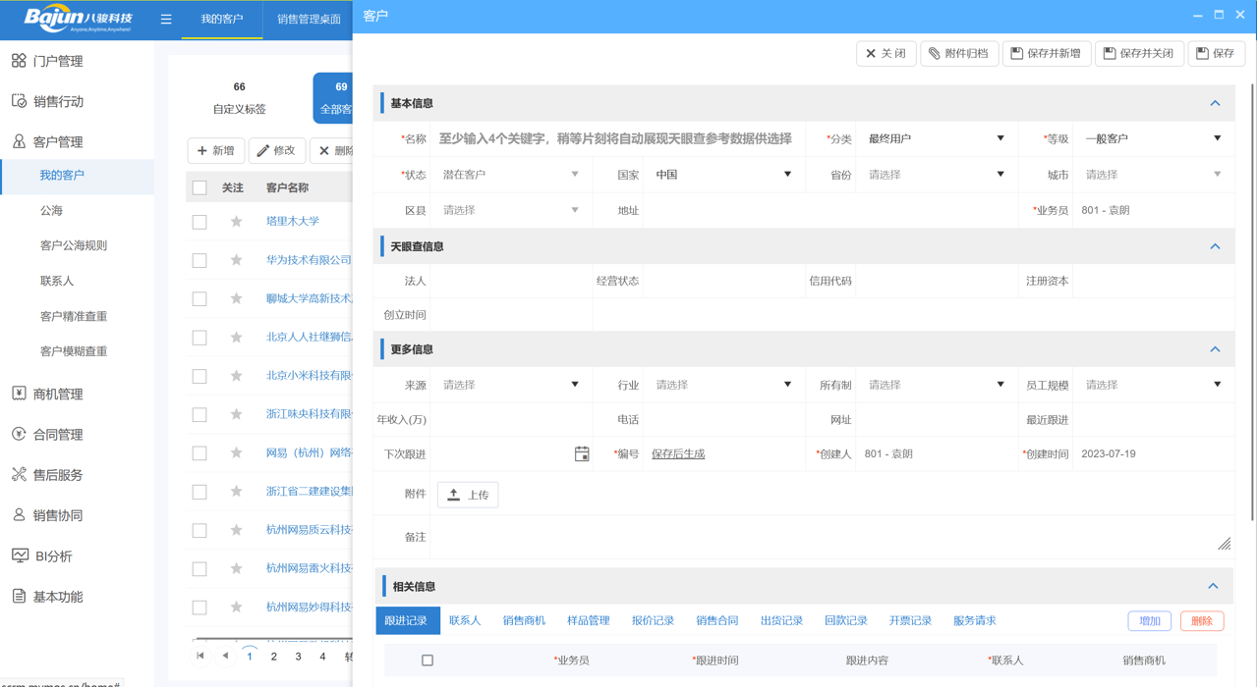Open the calendar picker for 下次跟进
This screenshot has height=687, width=1257.
[x=582, y=453]
